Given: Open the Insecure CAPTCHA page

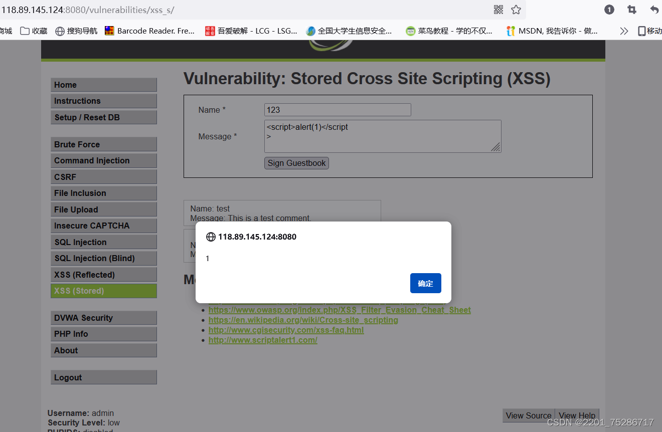Looking at the screenshot, I should (x=104, y=226).
